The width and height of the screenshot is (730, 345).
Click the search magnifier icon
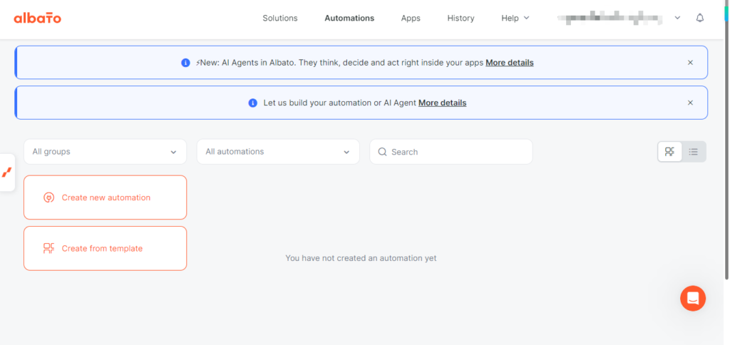[x=382, y=152]
